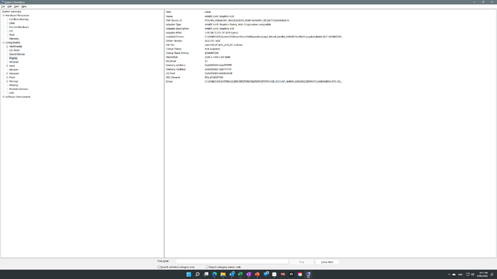The height and width of the screenshot is (279, 497).
Task: Click the Find what input field
Action: (x=233, y=262)
